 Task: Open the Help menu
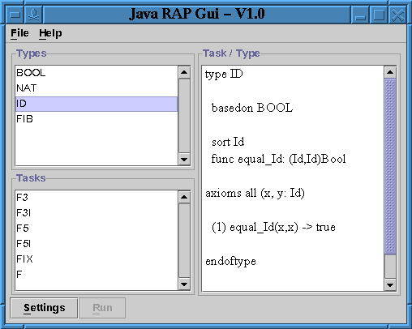[50, 33]
